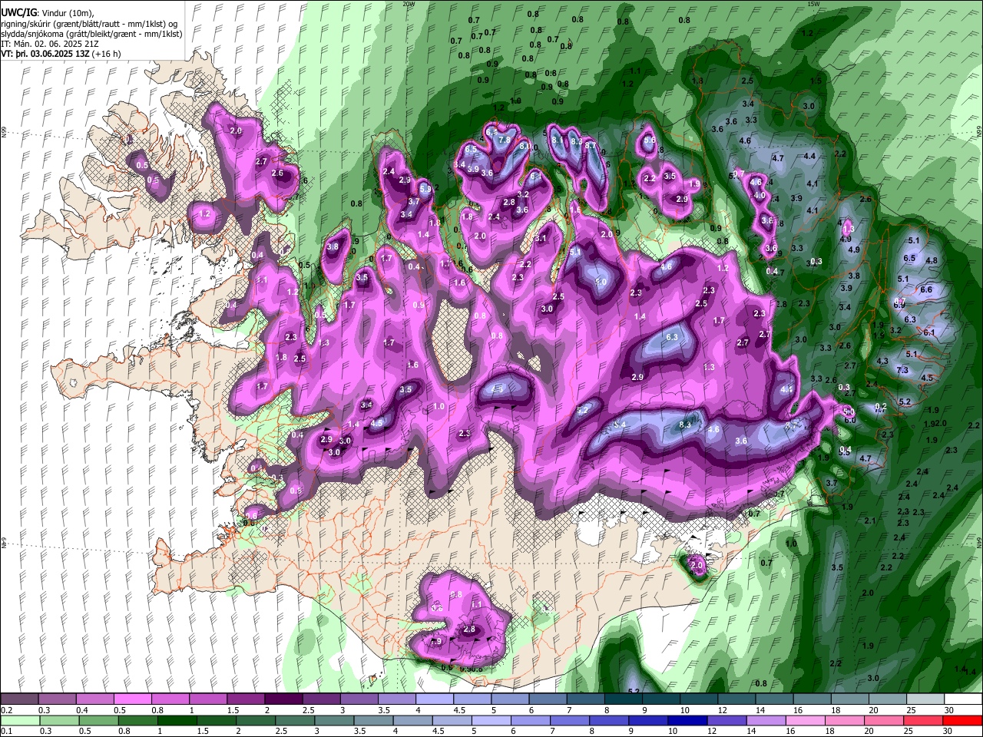The image size is (983, 737).
Task: Select the 'slydda/snjókoma' legend description line
Action: [91, 34]
